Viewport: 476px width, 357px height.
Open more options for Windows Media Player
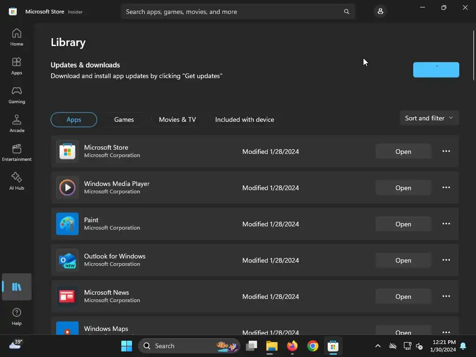coord(446,187)
